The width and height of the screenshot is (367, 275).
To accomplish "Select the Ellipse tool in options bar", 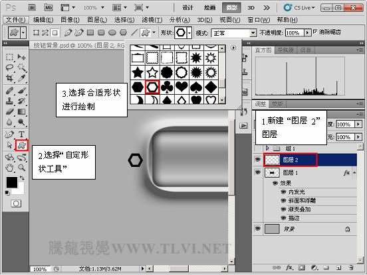I will [x=112, y=32].
